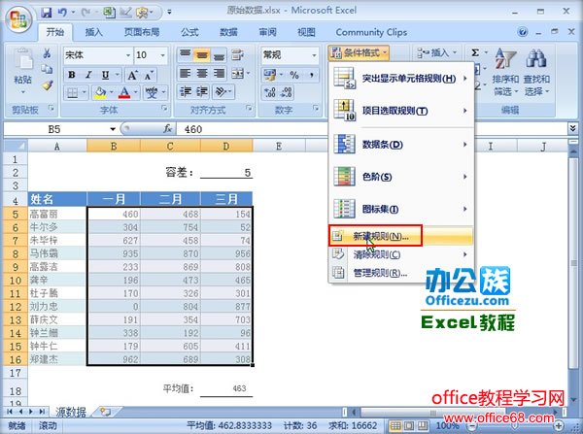Open 项目选取规则 submenu
The image size is (583, 434).
(x=400, y=111)
